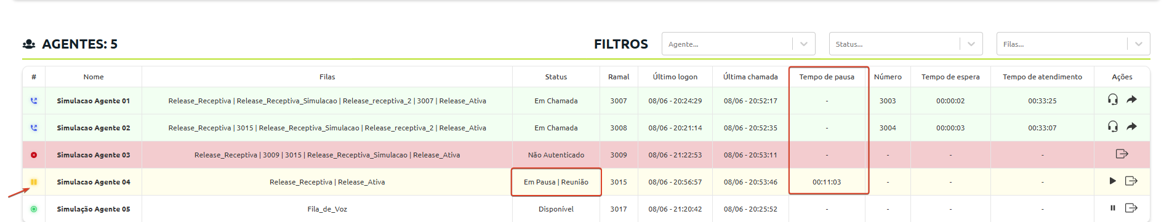Select the Em Pausa | Reunião status cell
Viewport: 1172px width, 222px height.
[x=556, y=182]
